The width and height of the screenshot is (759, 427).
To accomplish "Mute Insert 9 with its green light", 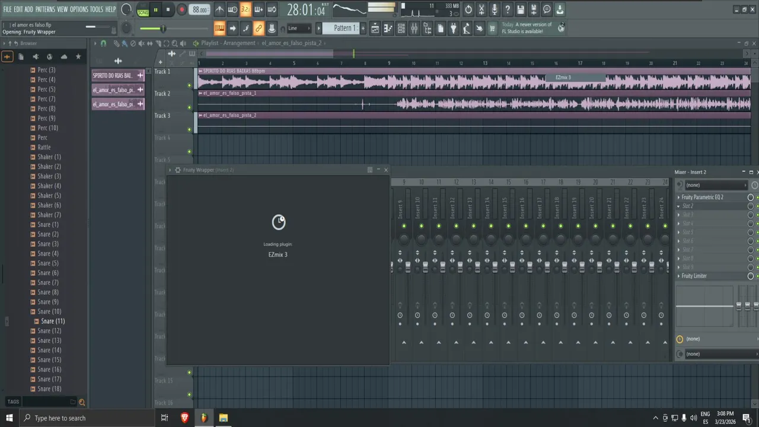I will point(404,226).
